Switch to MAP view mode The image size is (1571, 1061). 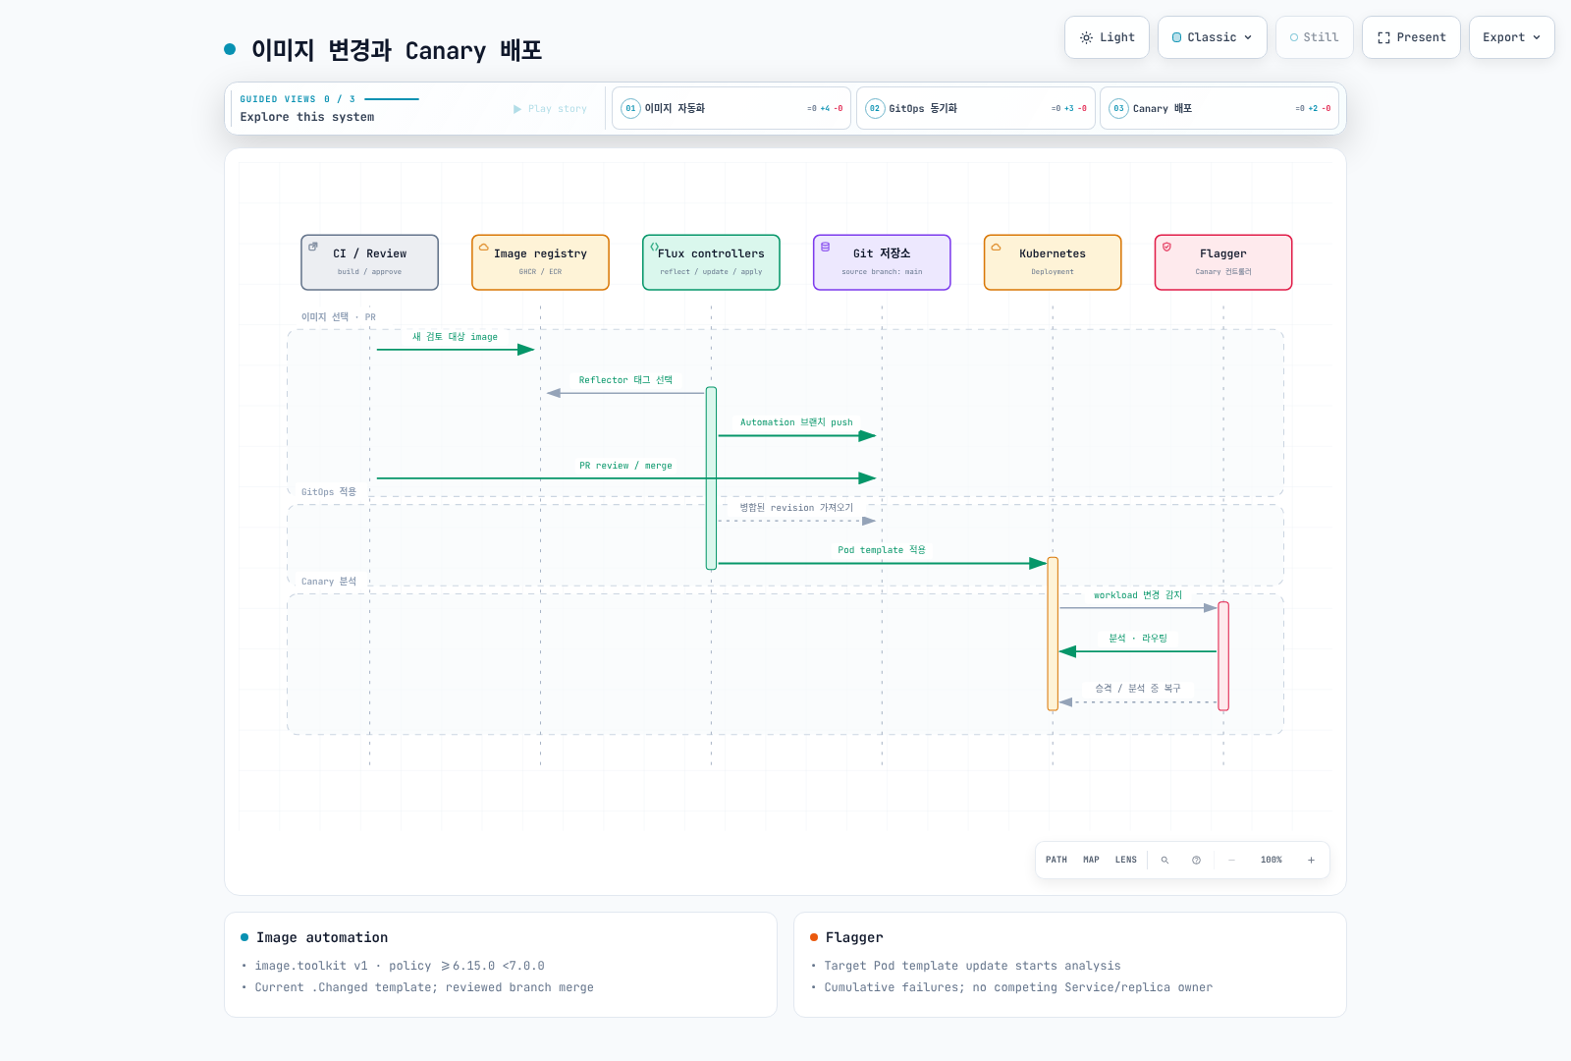click(x=1091, y=860)
